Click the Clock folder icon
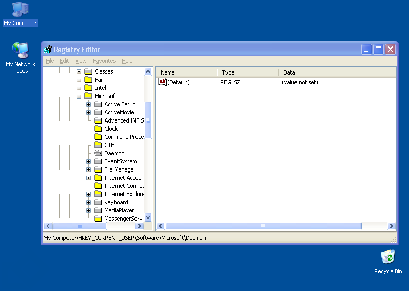409x291 pixels. point(98,129)
